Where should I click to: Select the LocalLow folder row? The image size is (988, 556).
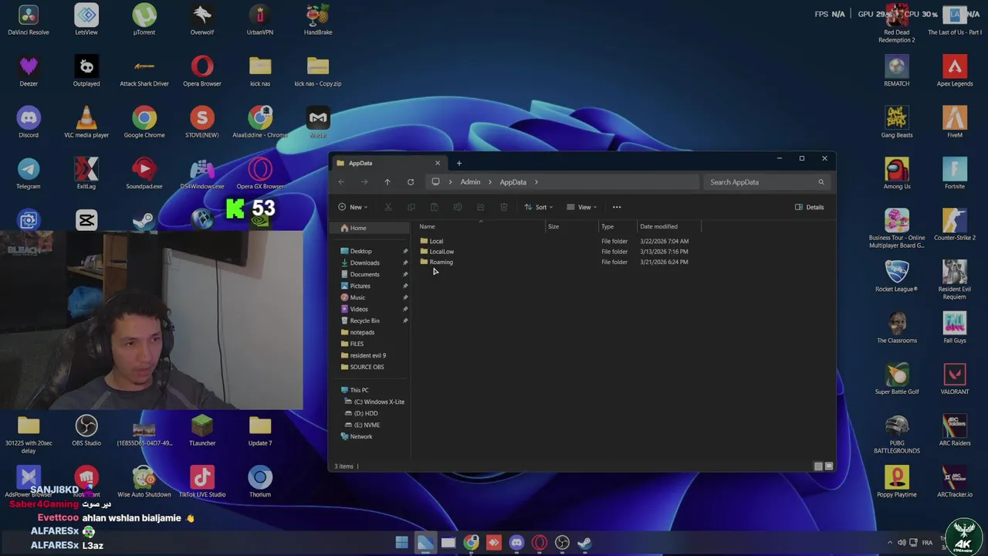pyautogui.click(x=554, y=251)
